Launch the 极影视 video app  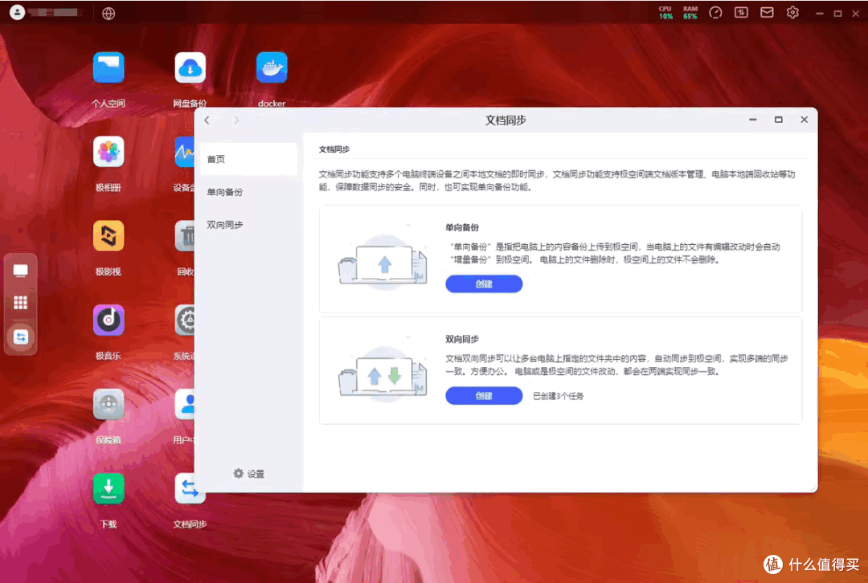tap(108, 236)
